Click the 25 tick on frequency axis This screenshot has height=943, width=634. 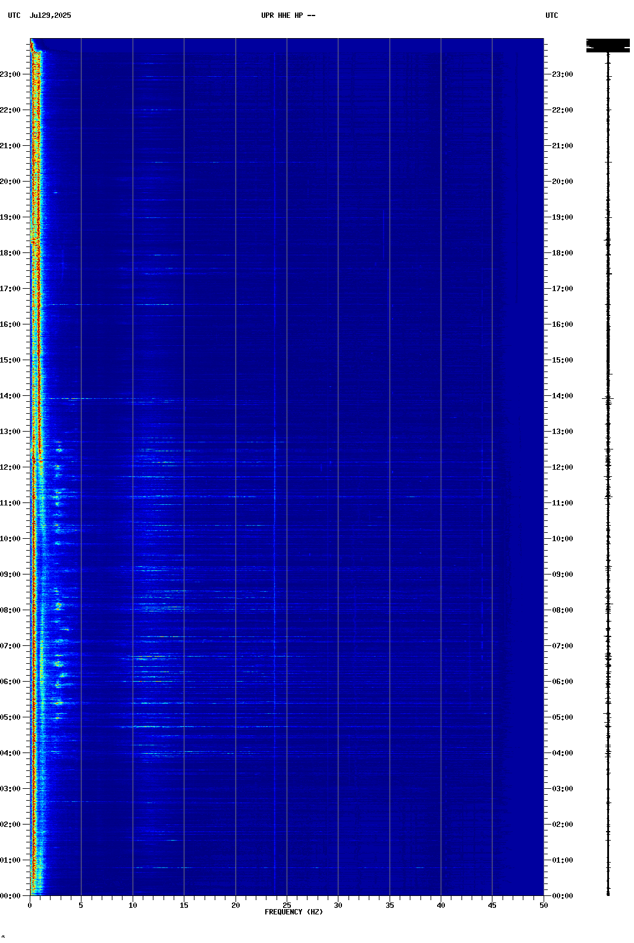tap(287, 905)
